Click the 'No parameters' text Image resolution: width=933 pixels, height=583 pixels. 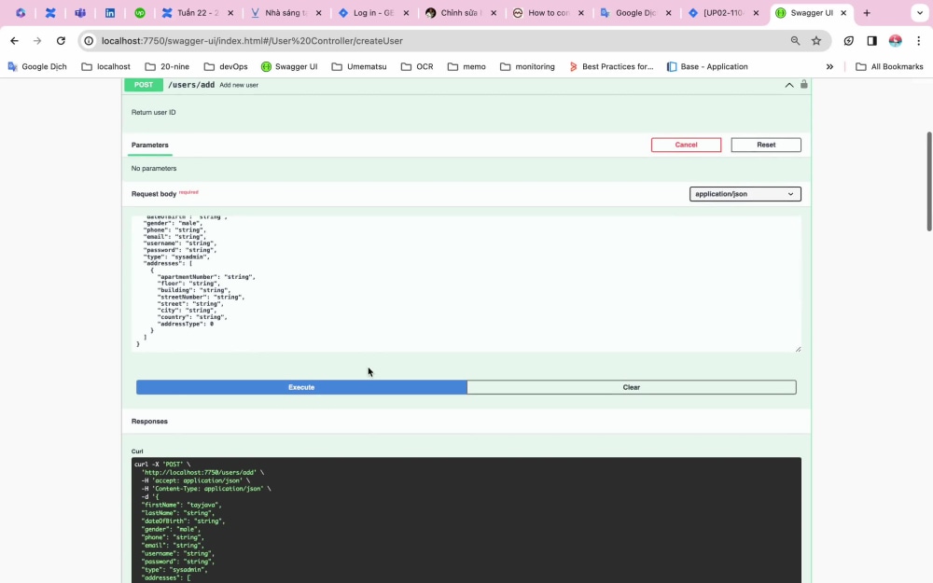coord(154,168)
